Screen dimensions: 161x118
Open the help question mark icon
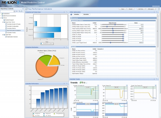click(x=159, y=9)
